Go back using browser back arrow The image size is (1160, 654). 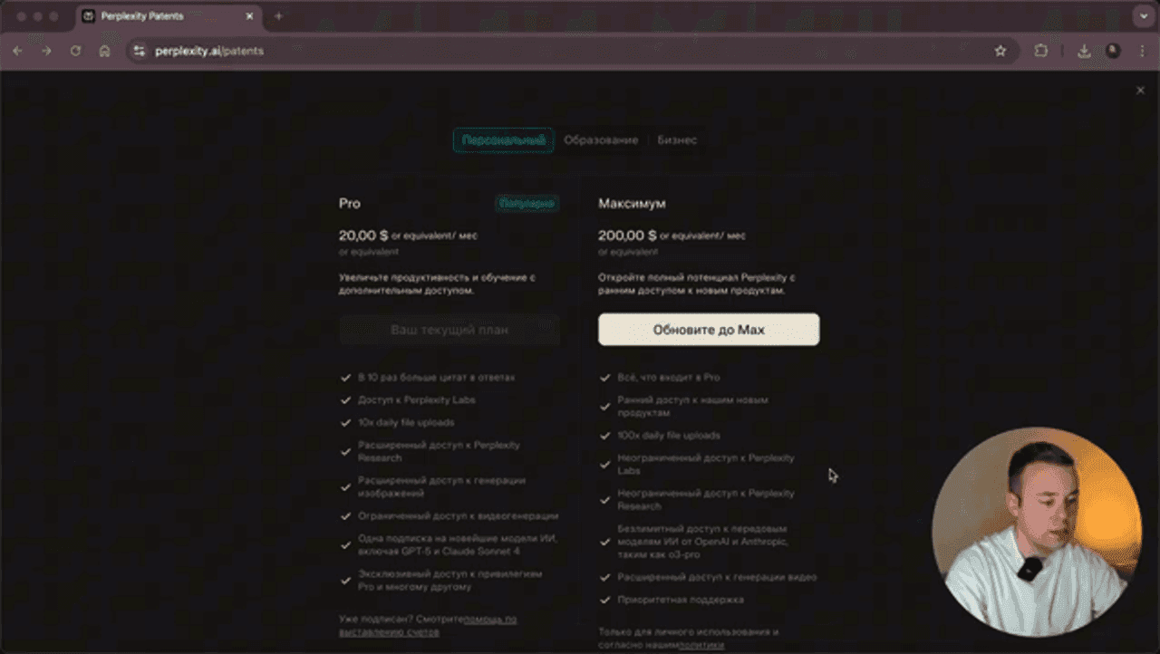17,52
